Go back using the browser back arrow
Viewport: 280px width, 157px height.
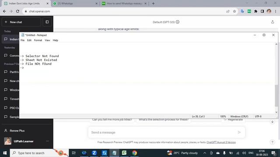(x=4, y=11)
